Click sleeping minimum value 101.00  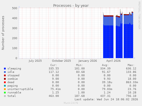[x=79, y=69]
